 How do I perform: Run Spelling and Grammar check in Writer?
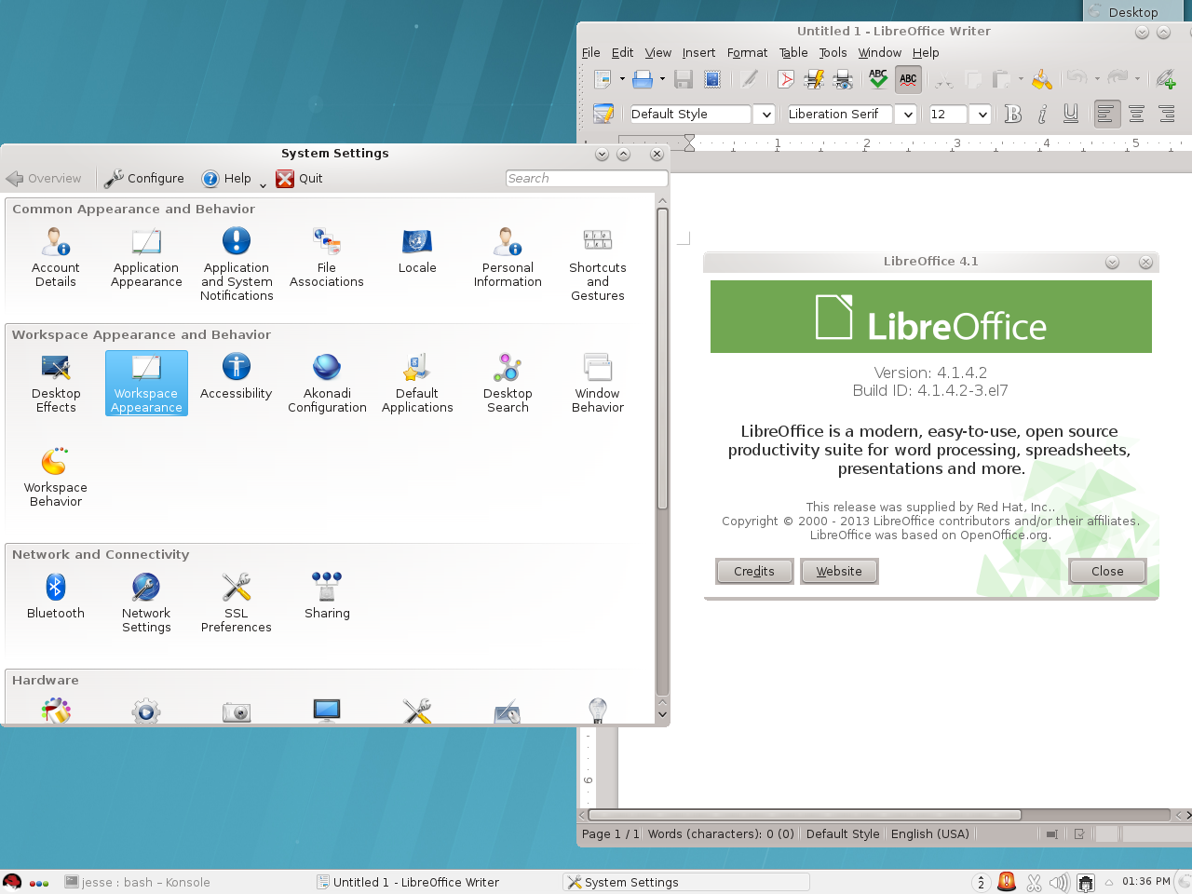point(878,79)
